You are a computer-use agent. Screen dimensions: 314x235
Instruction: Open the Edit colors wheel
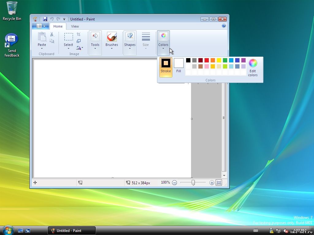253,63
